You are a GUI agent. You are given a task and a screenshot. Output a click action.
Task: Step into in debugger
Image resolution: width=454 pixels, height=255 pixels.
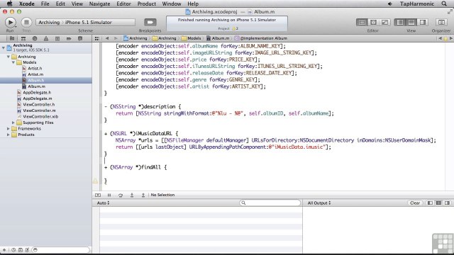pos(132,195)
